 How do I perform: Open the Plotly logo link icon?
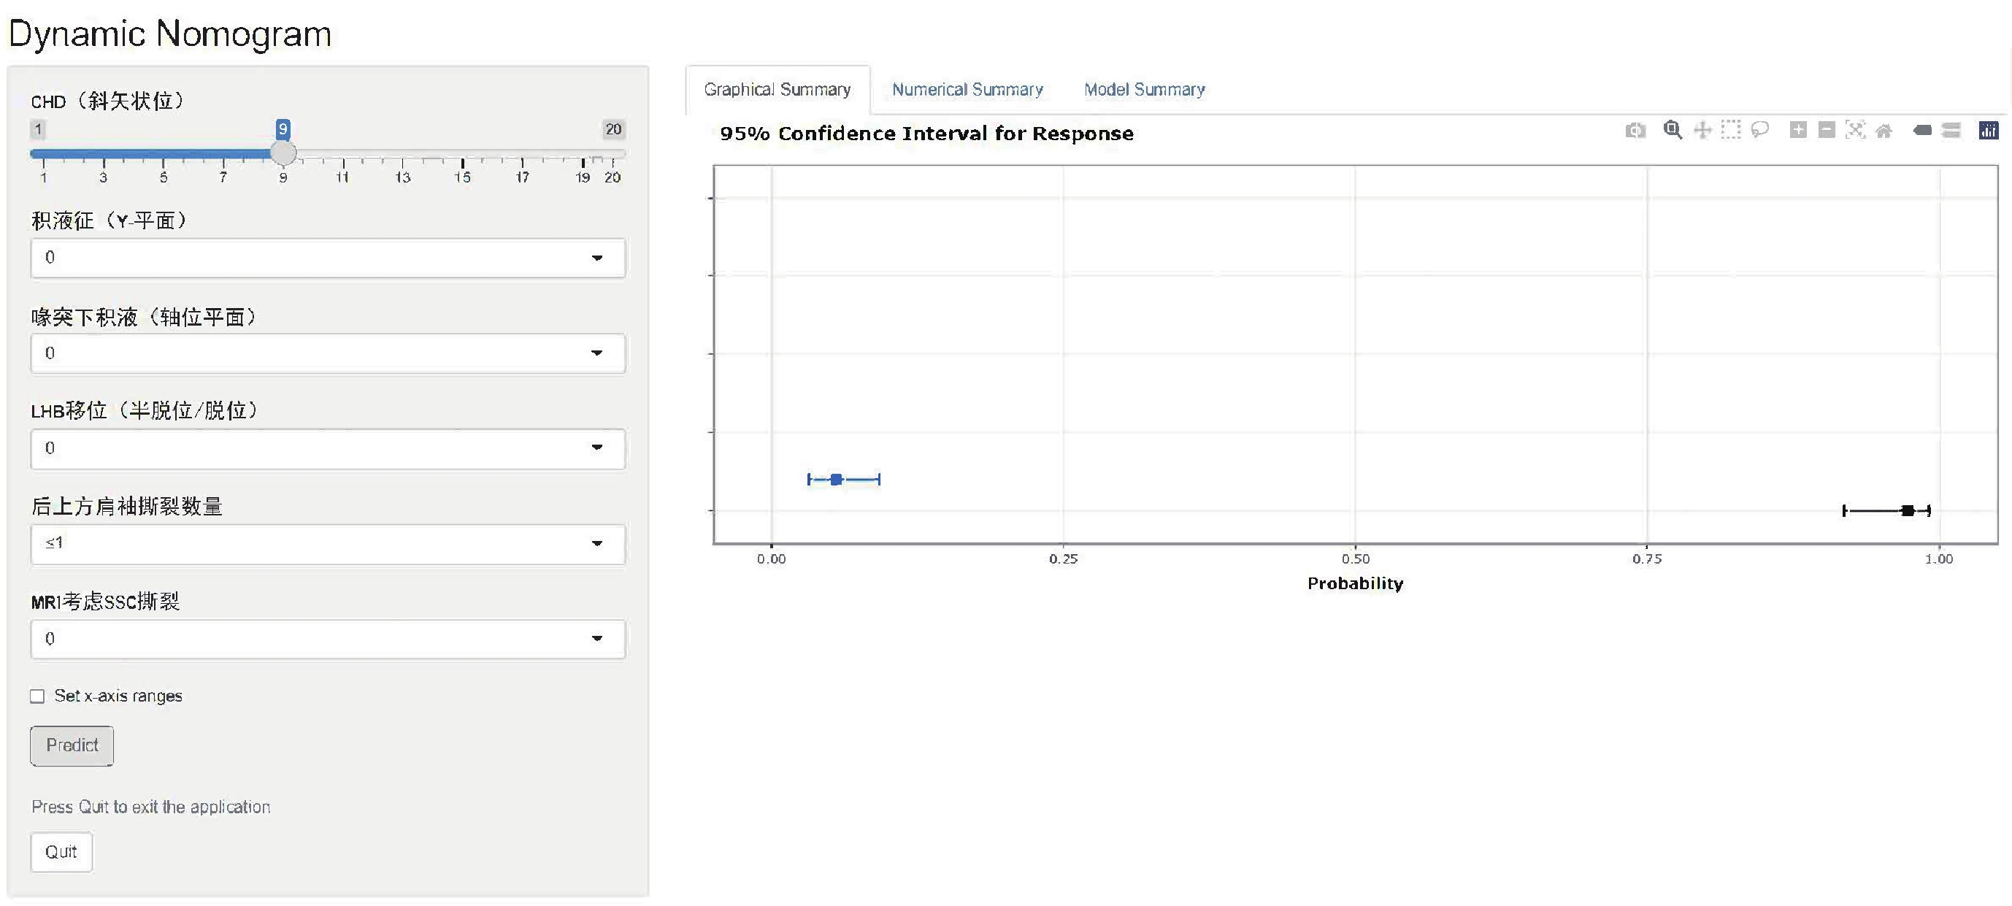coord(1989,131)
